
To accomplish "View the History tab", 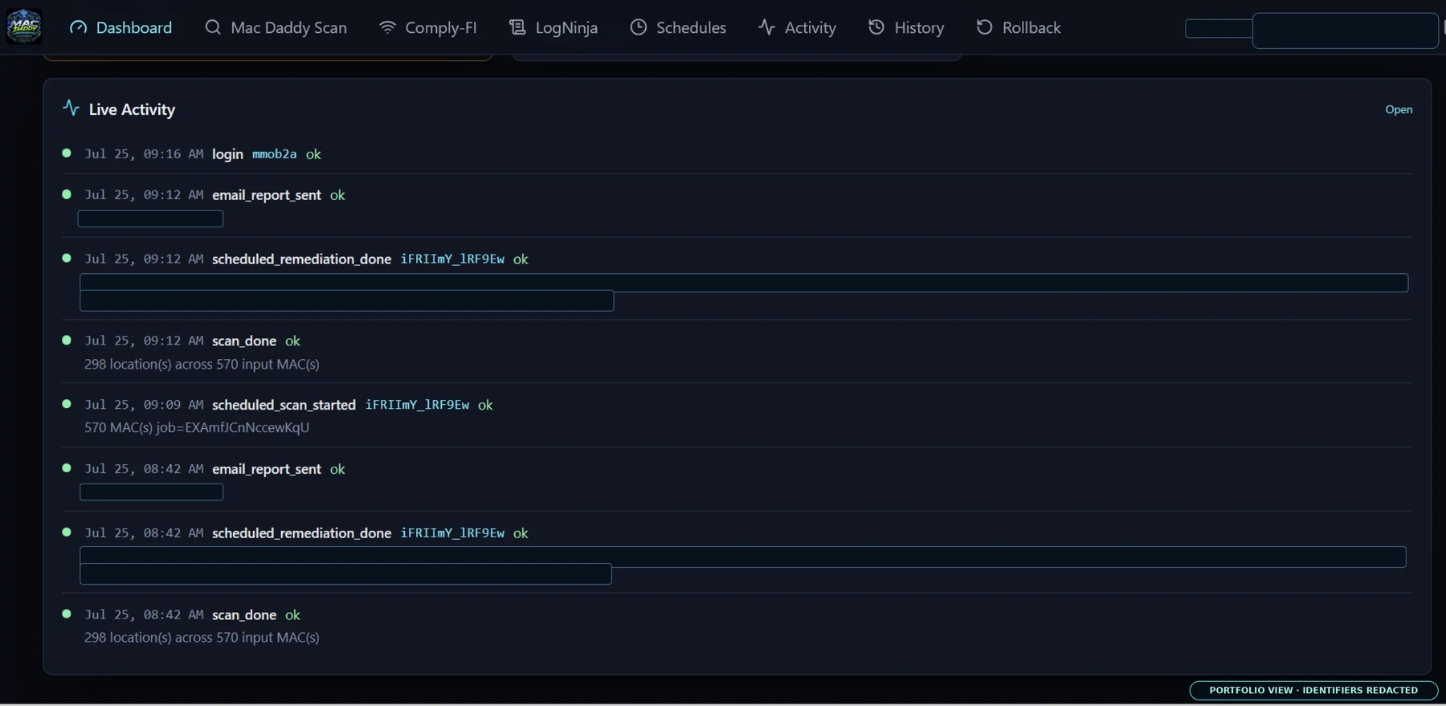I will pyautogui.click(x=906, y=27).
